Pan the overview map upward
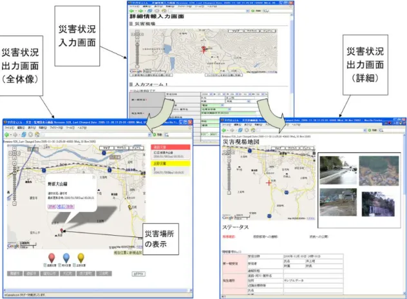407x299 pixels. (15, 149)
